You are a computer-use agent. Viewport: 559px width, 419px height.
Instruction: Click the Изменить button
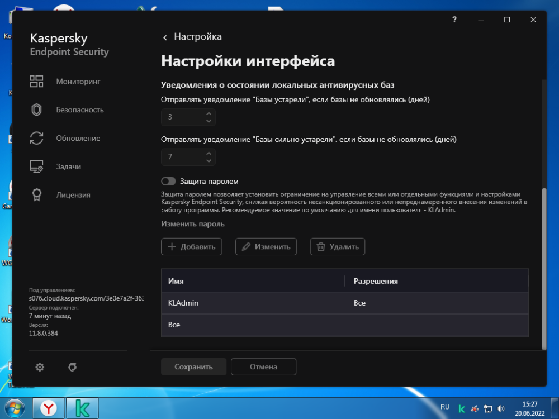pos(266,246)
